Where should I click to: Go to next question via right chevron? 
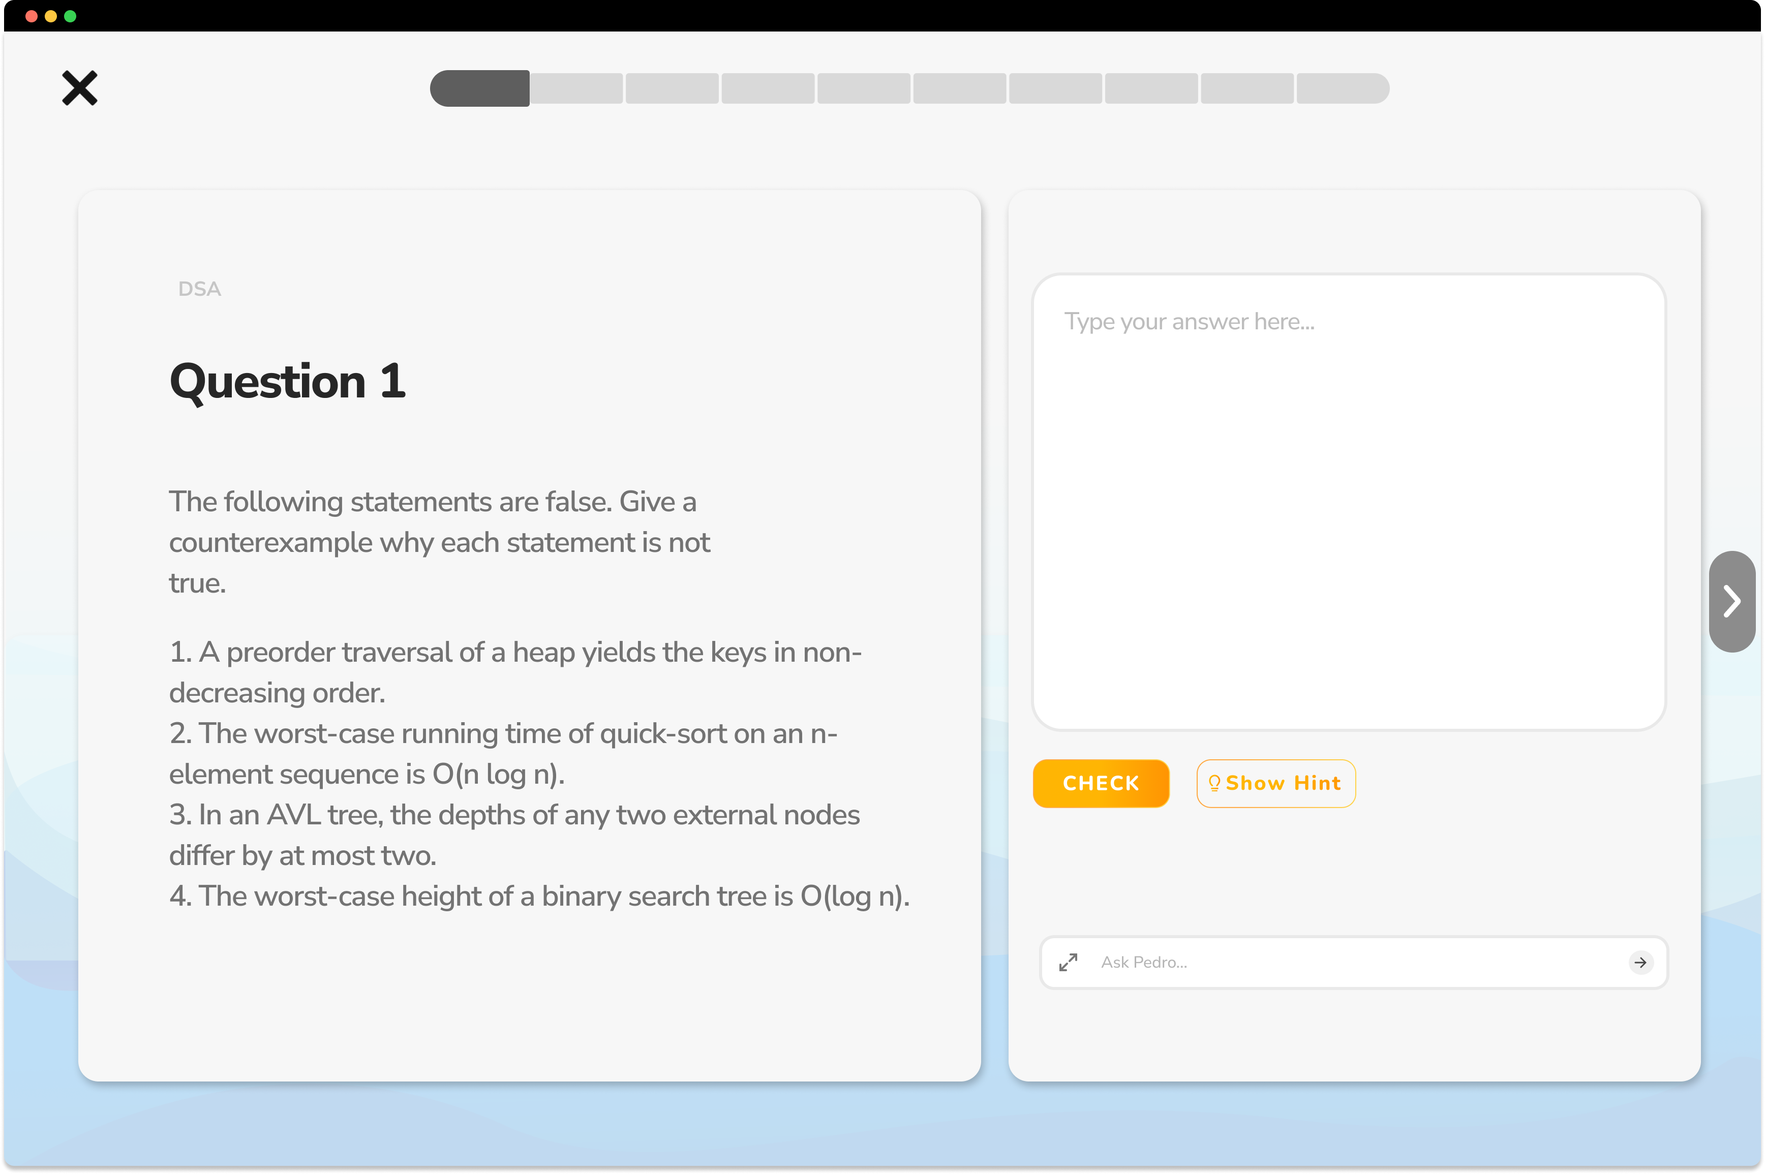click(x=1731, y=601)
